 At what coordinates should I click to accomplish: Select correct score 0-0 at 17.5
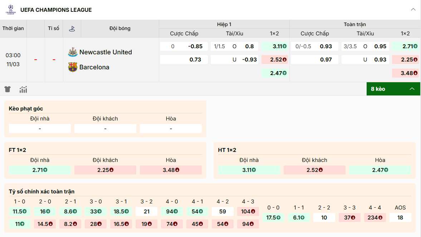[274, 217]
